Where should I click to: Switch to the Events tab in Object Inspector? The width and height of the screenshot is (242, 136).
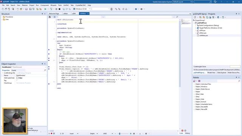[14, 70]
